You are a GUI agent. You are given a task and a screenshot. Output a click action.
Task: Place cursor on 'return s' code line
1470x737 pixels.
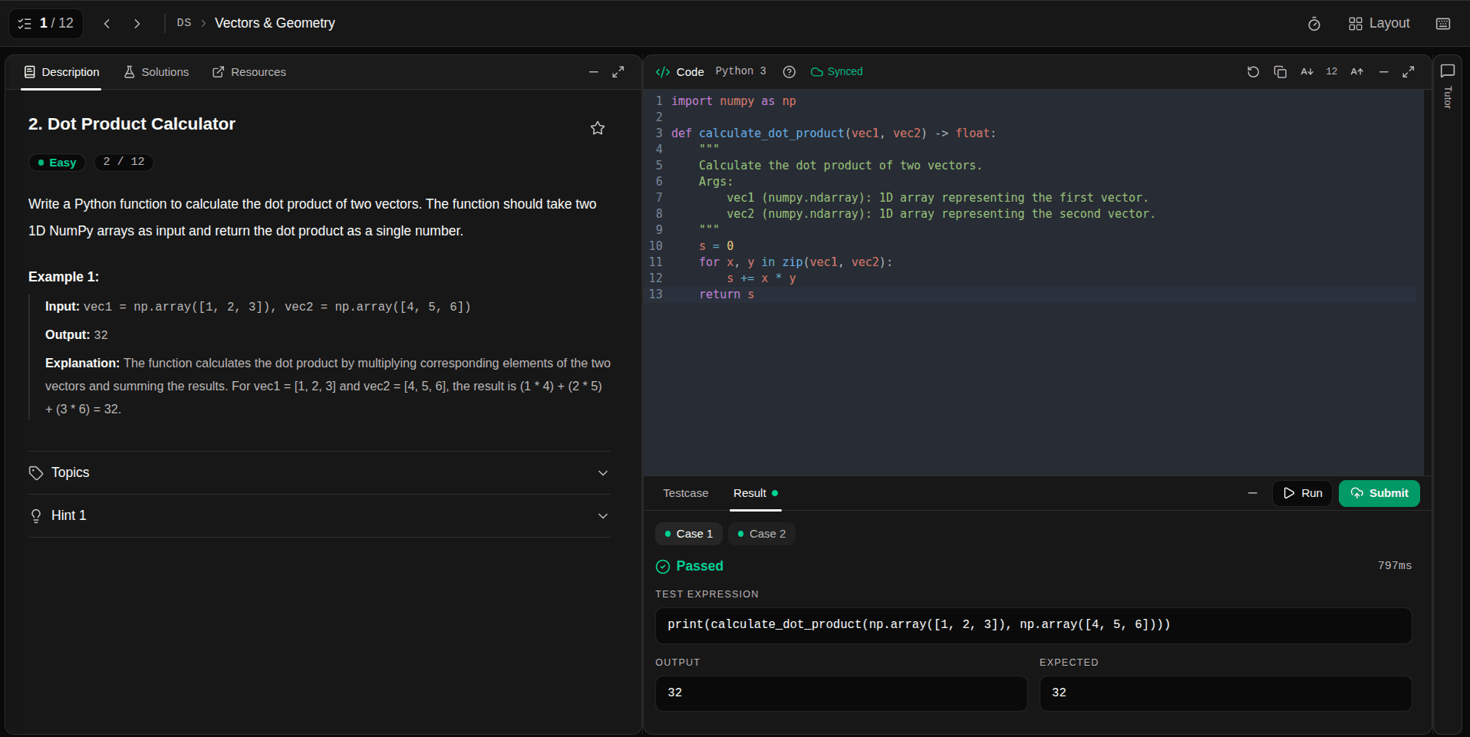pos(727,294)
